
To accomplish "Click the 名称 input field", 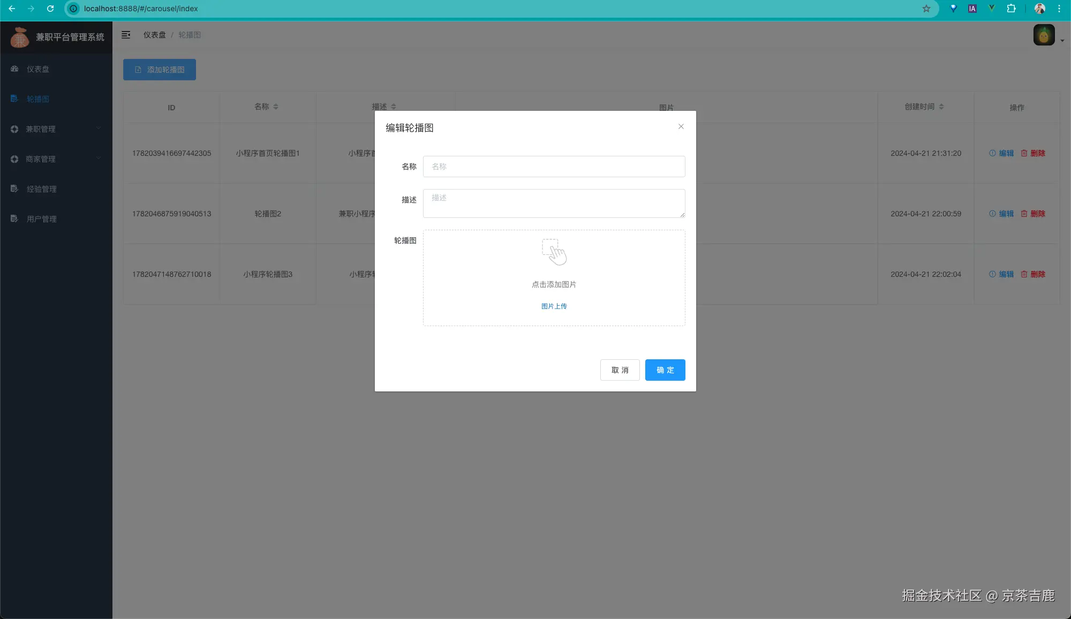I will [x=554, y=167].
